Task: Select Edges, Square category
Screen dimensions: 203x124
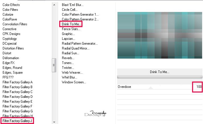Action: [13, 73]
